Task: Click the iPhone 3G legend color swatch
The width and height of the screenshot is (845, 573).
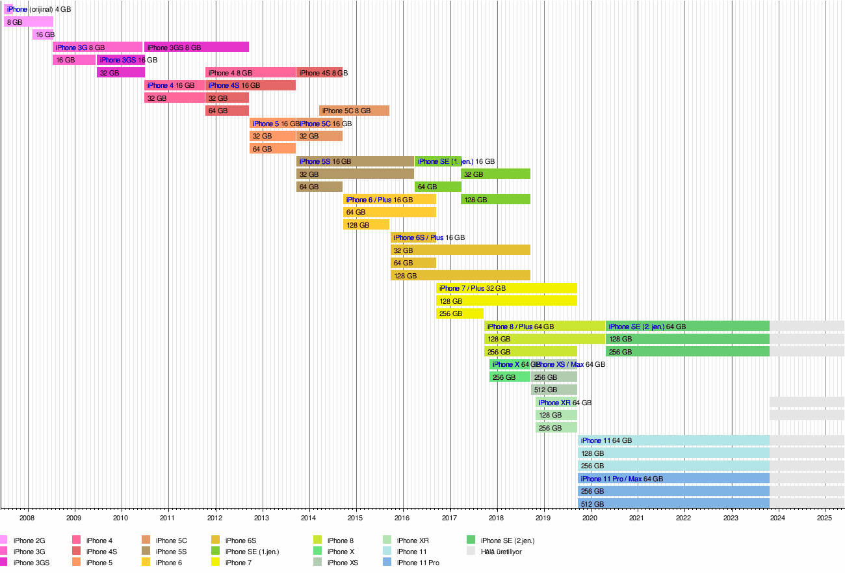Action: [4, 552]
